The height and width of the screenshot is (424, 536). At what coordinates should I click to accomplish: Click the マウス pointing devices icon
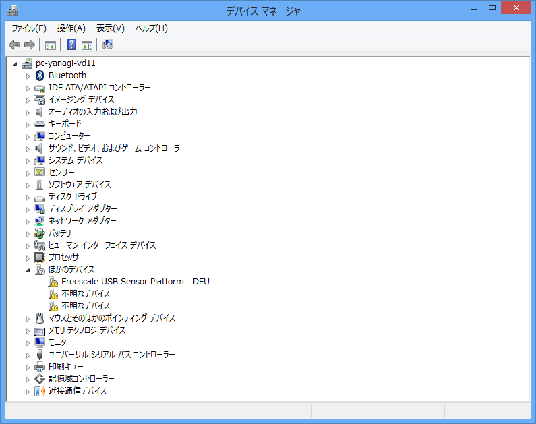(x=40, y=318)
